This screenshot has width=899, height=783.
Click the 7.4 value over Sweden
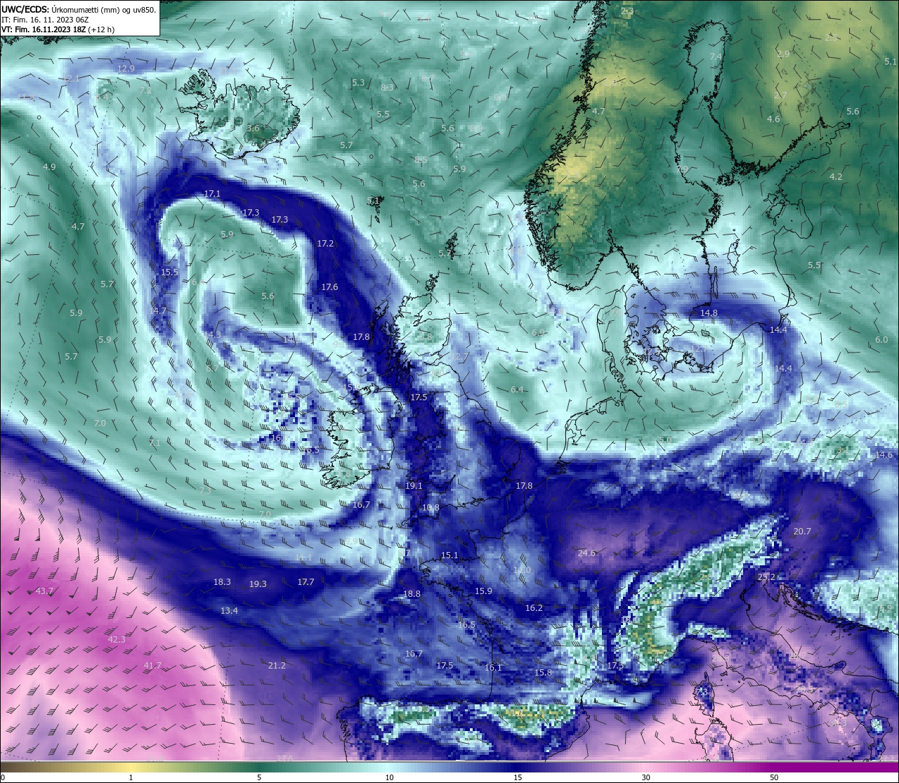(716, 57)
